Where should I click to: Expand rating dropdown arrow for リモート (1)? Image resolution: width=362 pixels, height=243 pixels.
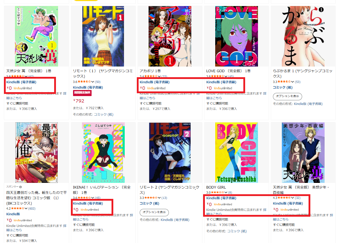coord(93,82)
